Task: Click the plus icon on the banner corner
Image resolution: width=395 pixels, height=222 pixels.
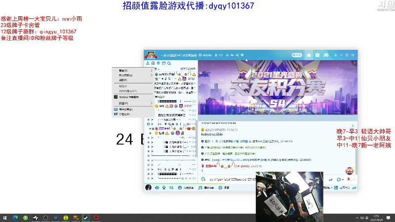Action: pos(355,63)
